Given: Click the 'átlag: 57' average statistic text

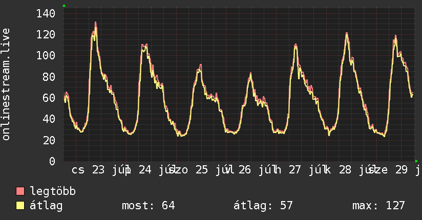Looking at the screenshot, I should point(263,206).
